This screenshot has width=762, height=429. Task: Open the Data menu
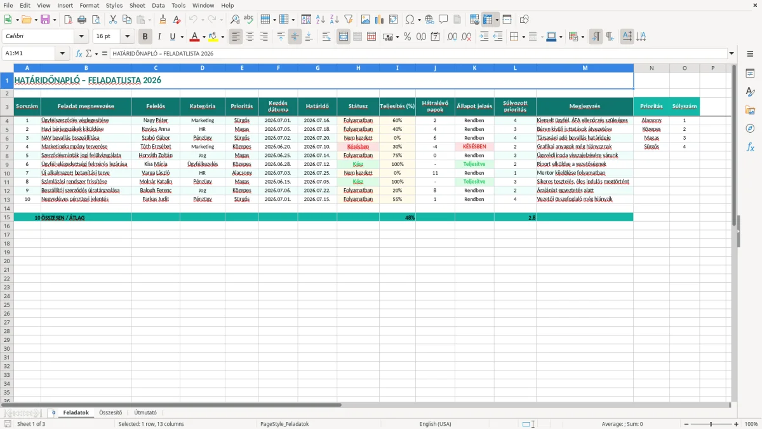tap(158, 5)
